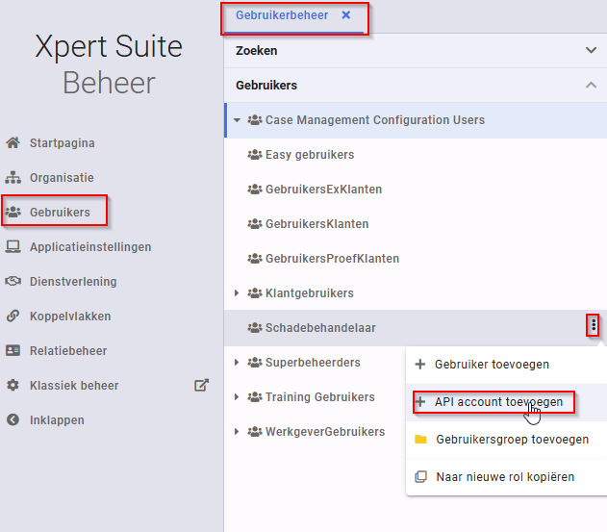The height and width of the screenshot is (532, 607).
Task: Collapse the sidebar via Inklappen
Action: (57, 419)
